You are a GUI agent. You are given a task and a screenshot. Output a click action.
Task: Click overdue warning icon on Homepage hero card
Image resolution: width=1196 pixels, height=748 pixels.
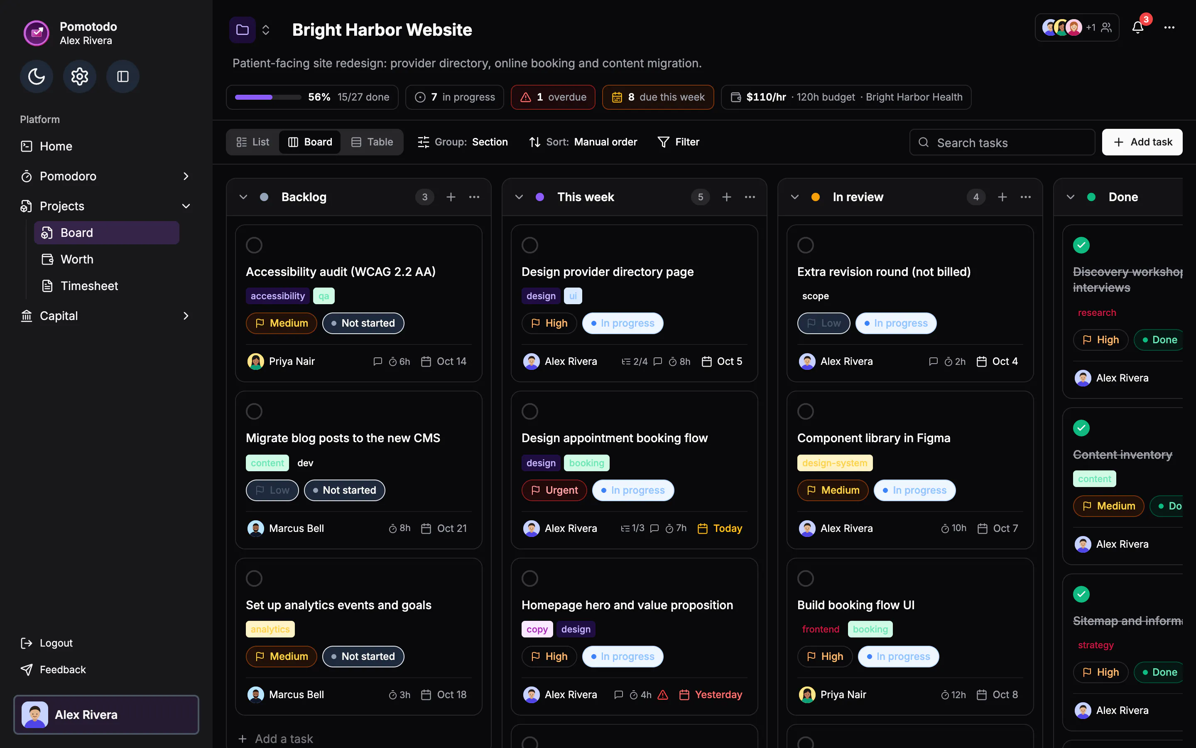pos(663,694)
